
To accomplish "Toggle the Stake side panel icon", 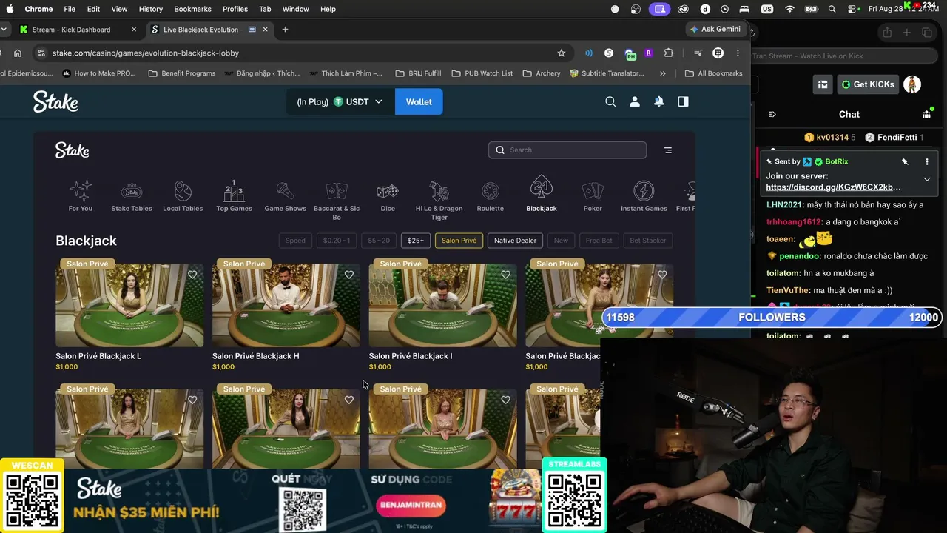I will tap(683, 101).
